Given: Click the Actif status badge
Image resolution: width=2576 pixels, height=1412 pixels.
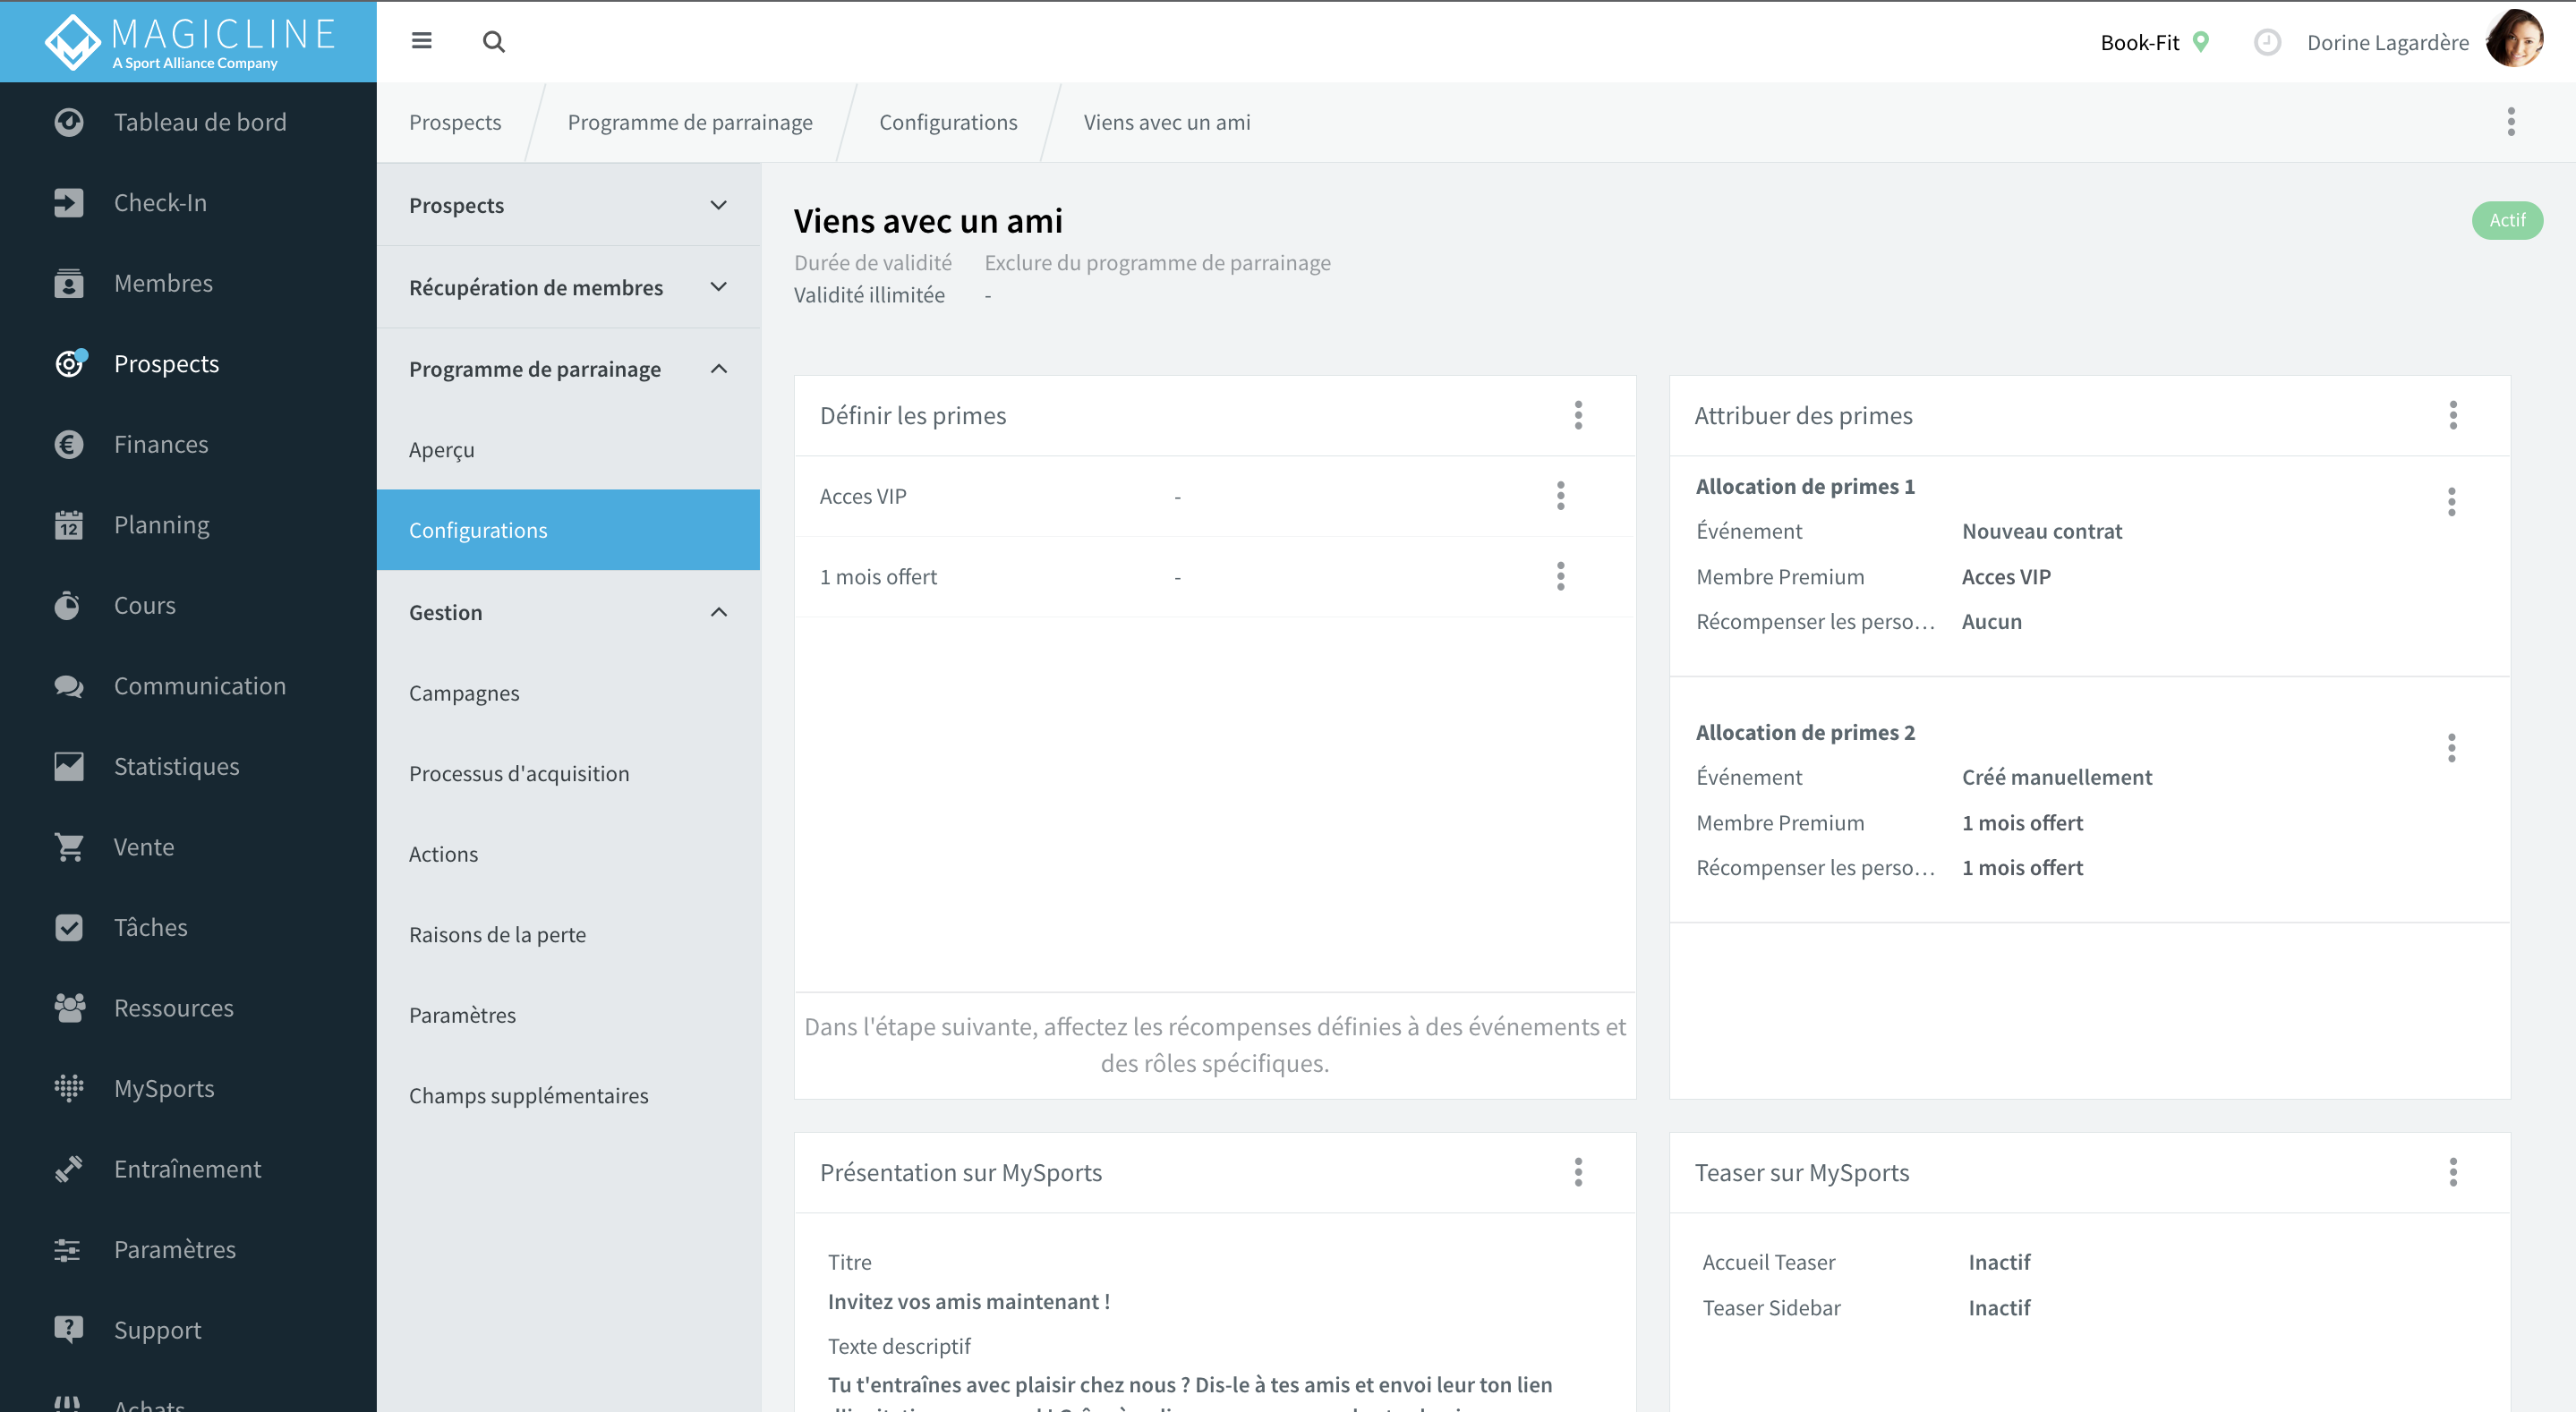Looking at the screenshot, I should click(2507, 220).
